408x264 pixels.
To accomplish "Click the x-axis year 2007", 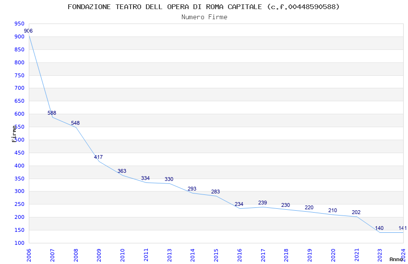I will (52, 255).
